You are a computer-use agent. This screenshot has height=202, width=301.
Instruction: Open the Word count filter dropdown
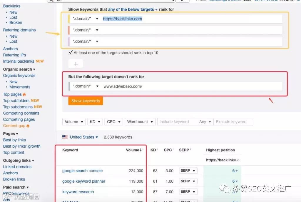140,122
